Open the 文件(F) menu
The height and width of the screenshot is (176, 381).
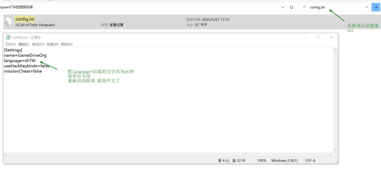10,44
